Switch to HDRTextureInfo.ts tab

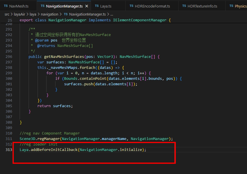pyautogui.click(x=202, y=6)
